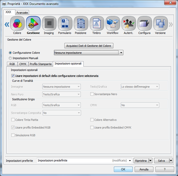This screenshot has height=176, width=178.
Task: Toggle Usare profilo Embedded CMYK checkbox
Action: click(x=92, y=127)
